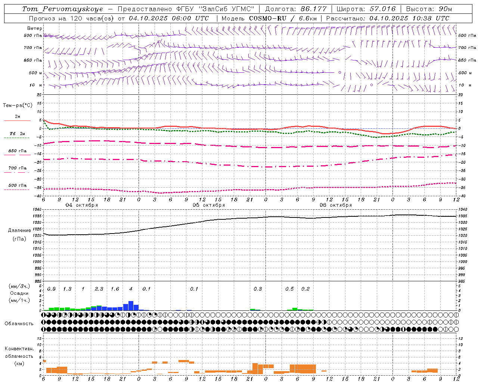Click the station title Tom_Pervomayskoye
478x382 pixels.
pos(62,9)
